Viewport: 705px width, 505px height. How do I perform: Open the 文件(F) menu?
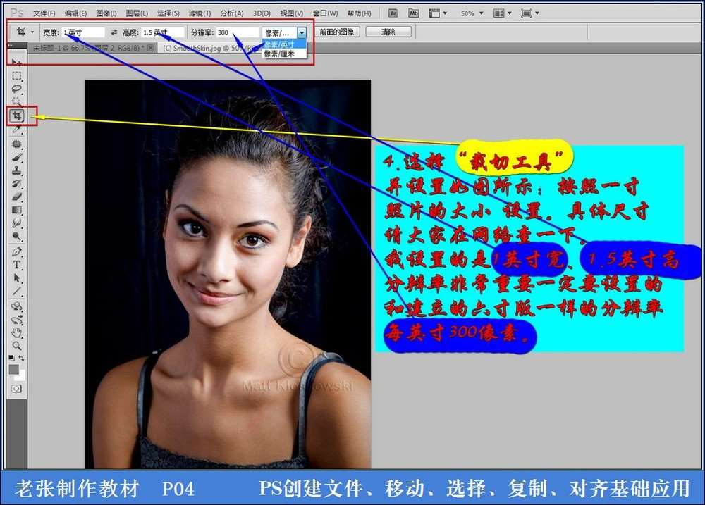point(44,13)
